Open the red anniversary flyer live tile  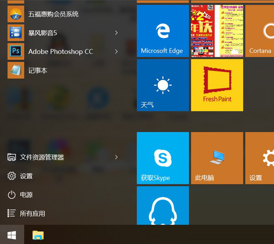(x=217, y=31)
